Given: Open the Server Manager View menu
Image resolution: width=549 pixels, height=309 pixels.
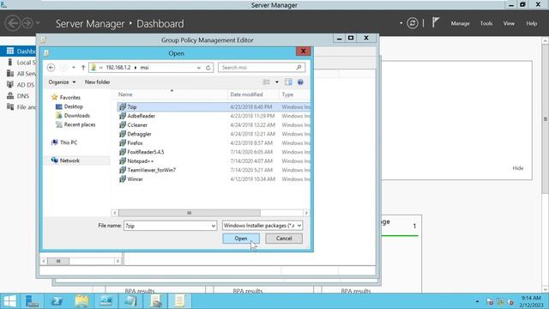Looking at the screenshot, I should point(509,23).
